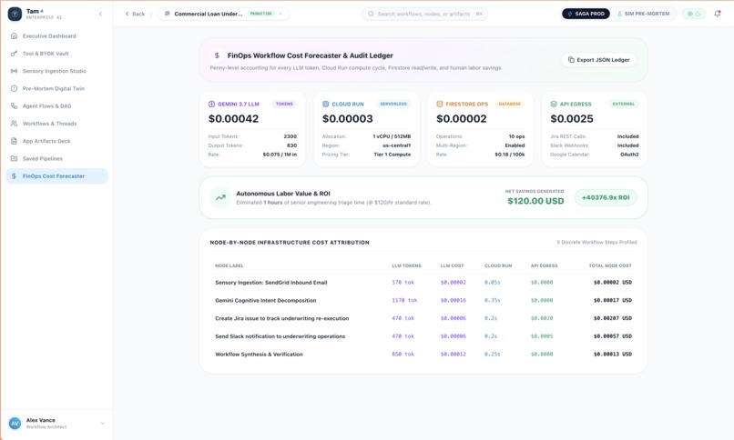The image size is (734, 440).
Task: Expand the Alex Vance user menu
Action: [102, 424]
